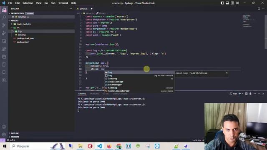
Task: Click the Visual Studio Code taskbar icon
Action: 100,146
